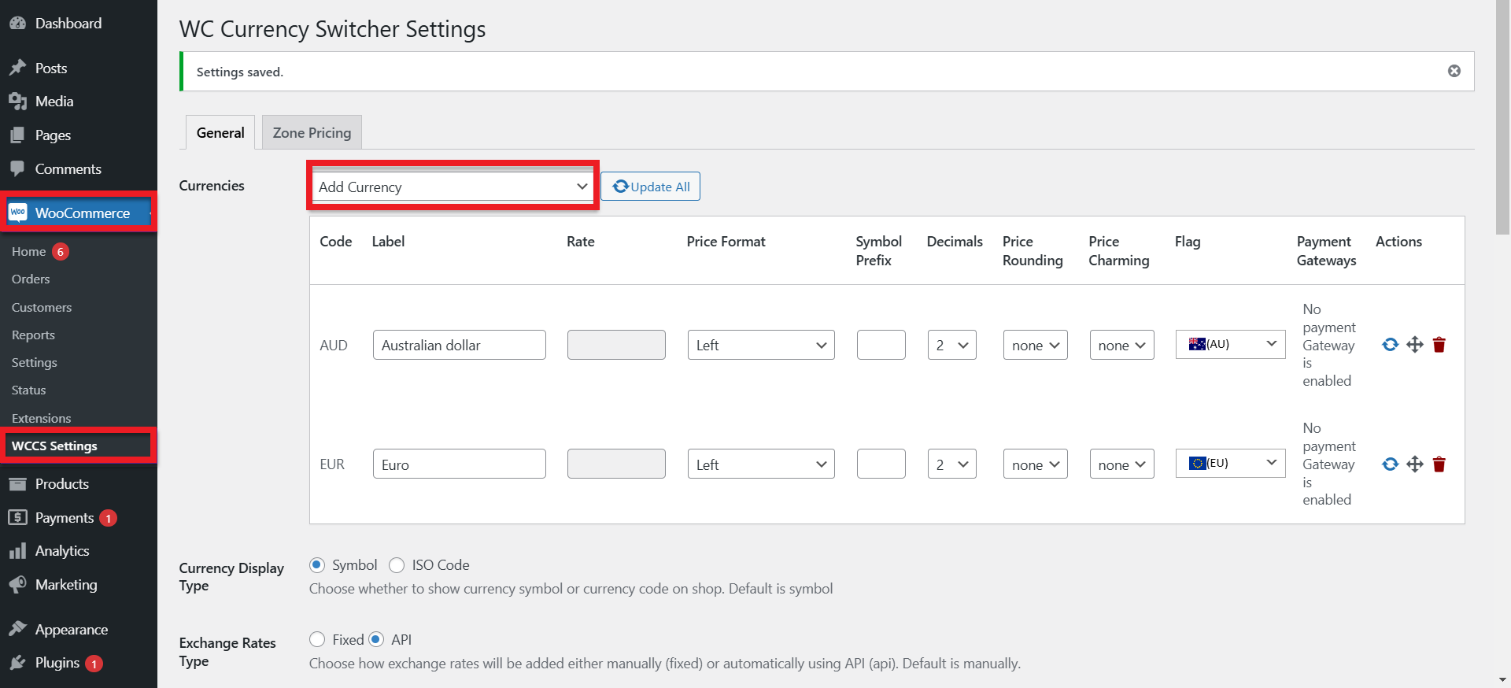Refresh the EUR exchange rate icon
Screen dimensions: 1511x688
tap(1391, 464)
